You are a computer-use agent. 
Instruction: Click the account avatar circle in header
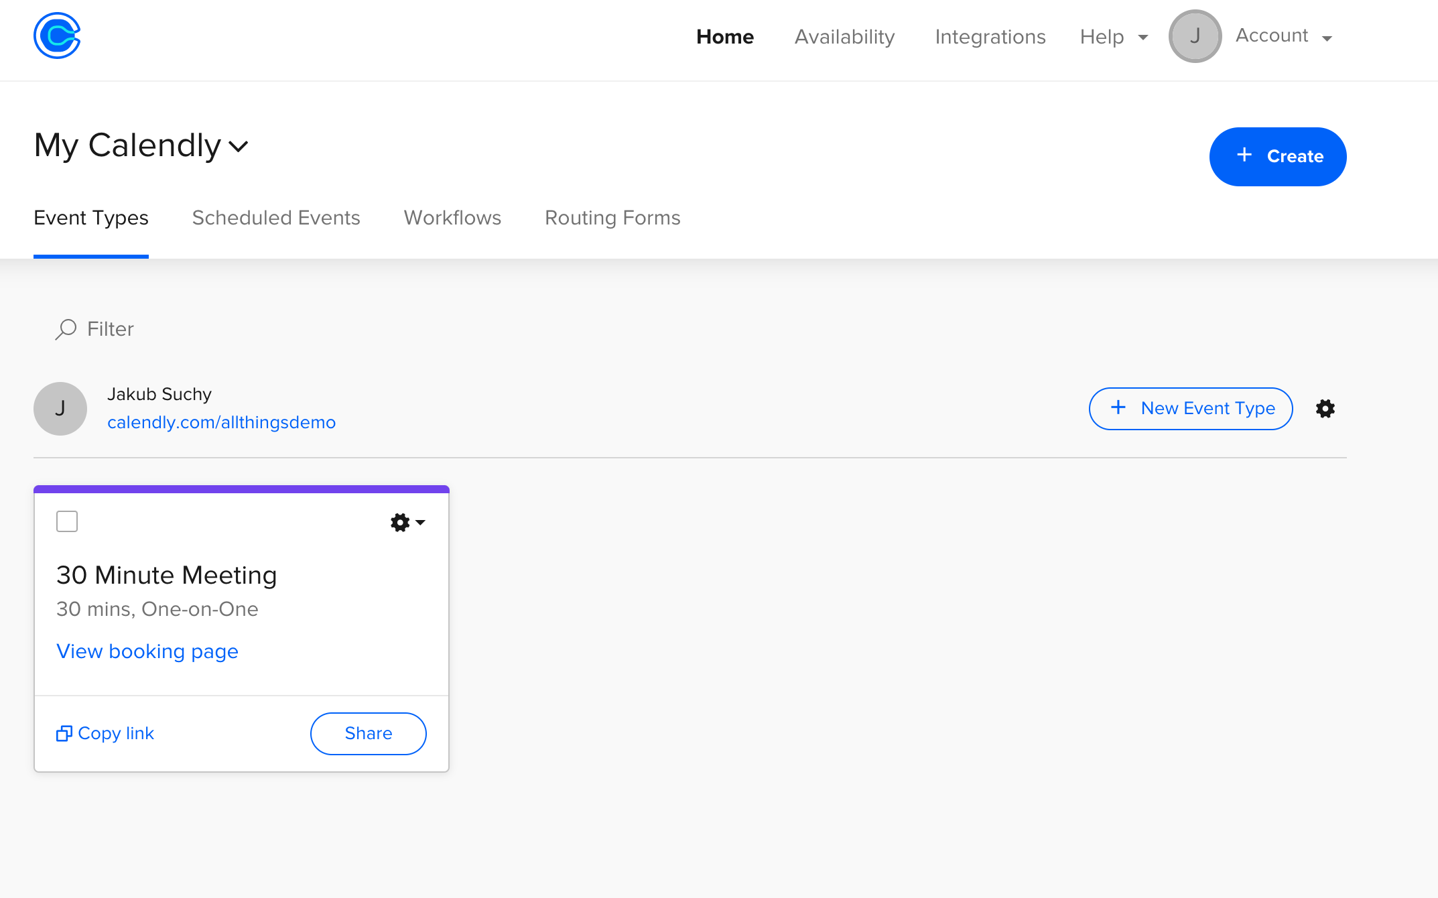pyautogui.click(x=1195, y=36)
